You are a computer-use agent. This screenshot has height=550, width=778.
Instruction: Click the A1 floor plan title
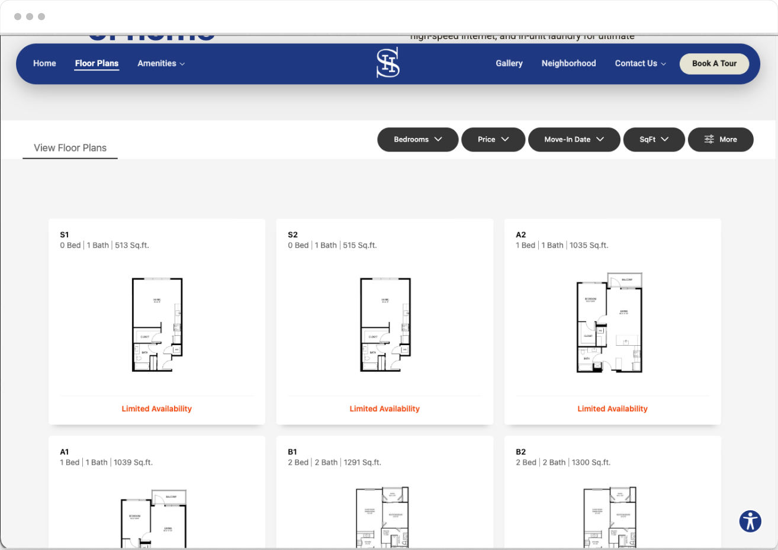click(65, 452)
